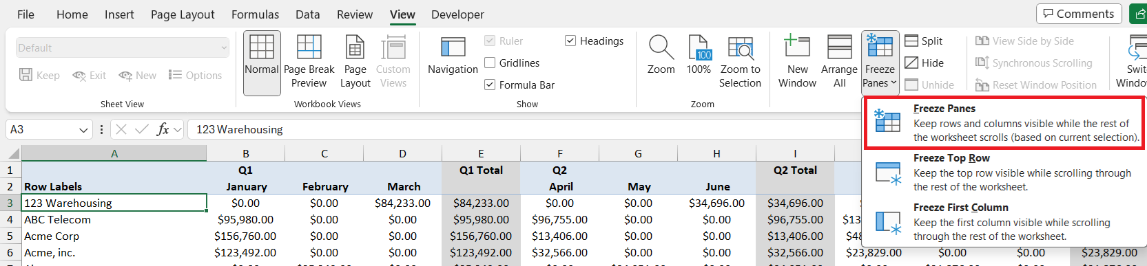Click Unhide window button
The height and width of the screenshot is (266, 1147).
click(x=929, y=85)
